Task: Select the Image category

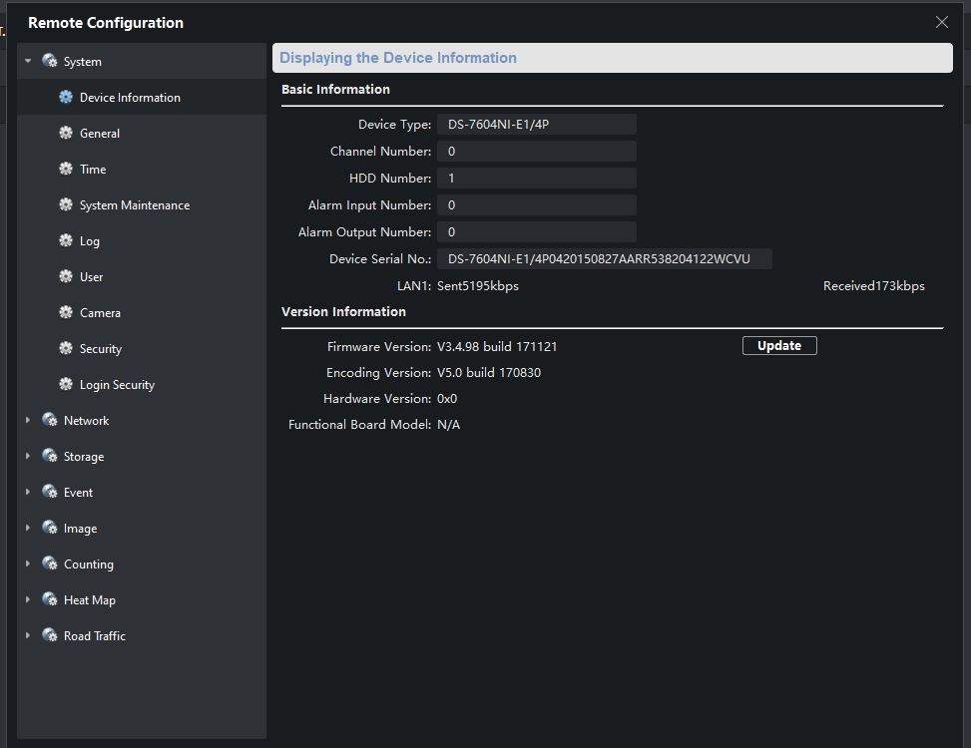Action: click(x=80, y=529)
